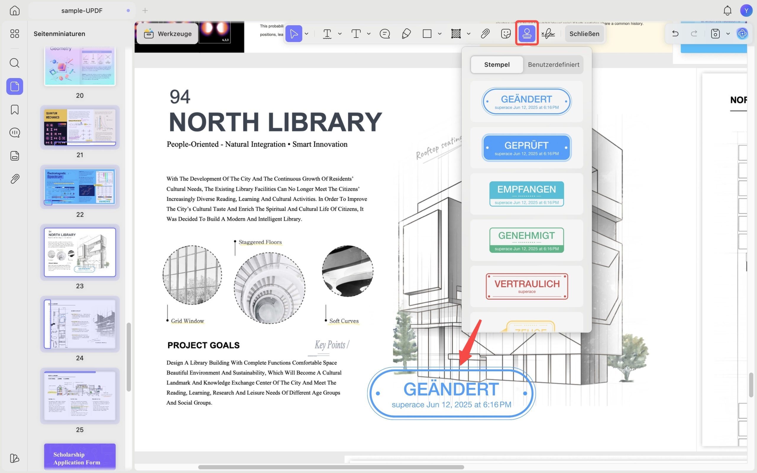Select the pencil drawing tool
Screen dimensions: 757x473
coord(406,33)
